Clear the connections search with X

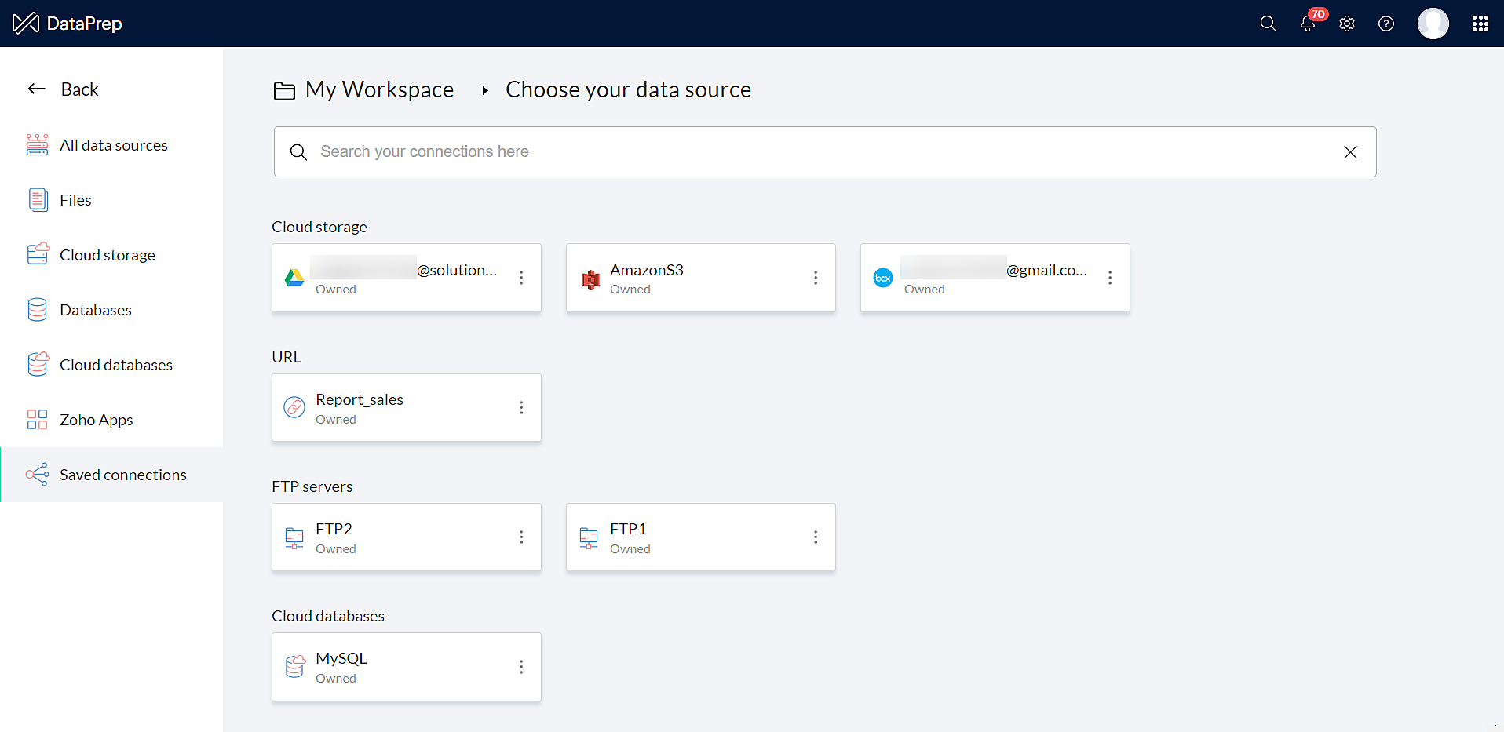(x=1350, y=152)
